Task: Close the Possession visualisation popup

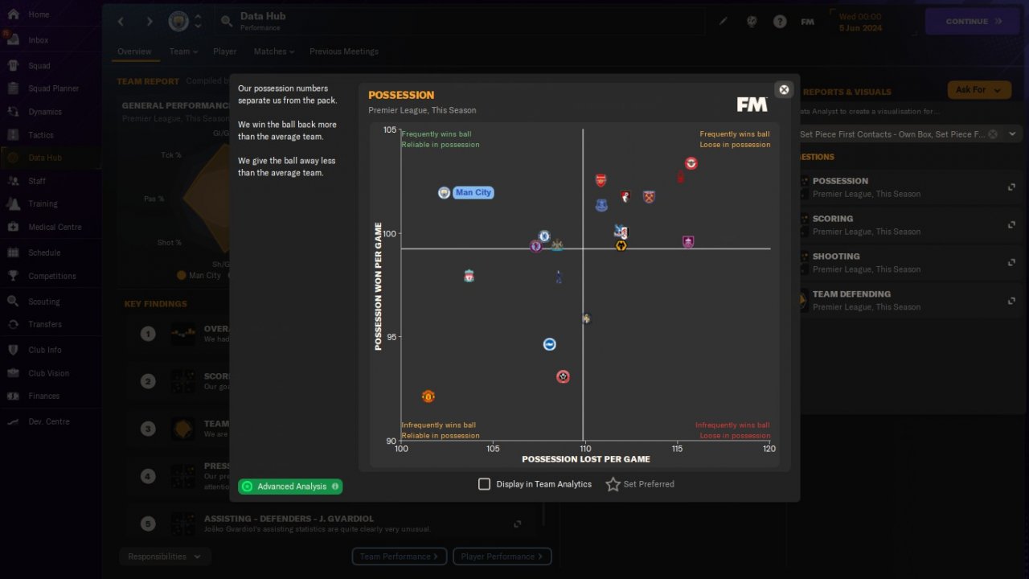Action: point(784,89)
